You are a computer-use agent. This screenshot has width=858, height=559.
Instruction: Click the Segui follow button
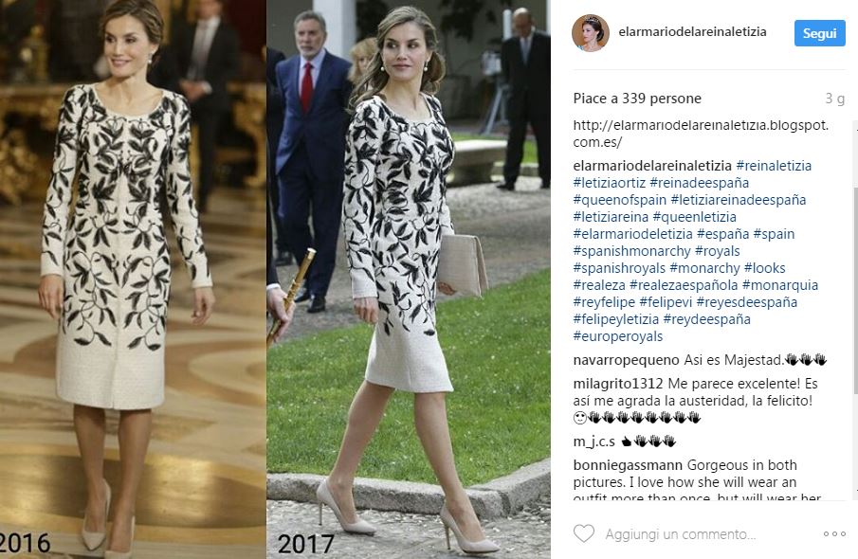click(819, 33)
